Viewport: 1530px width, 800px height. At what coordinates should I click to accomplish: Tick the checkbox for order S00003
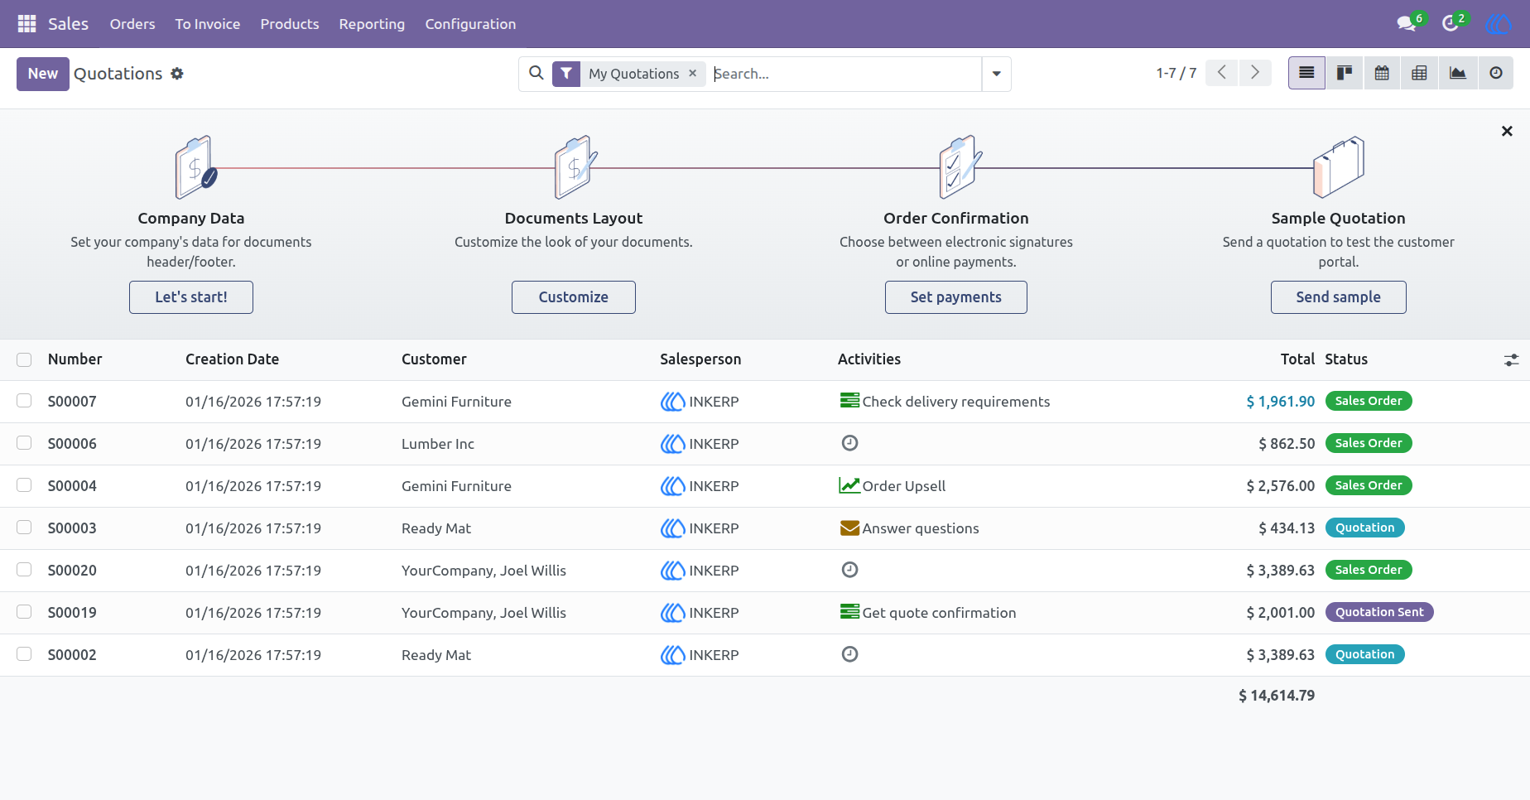click(x=24, y=528)
